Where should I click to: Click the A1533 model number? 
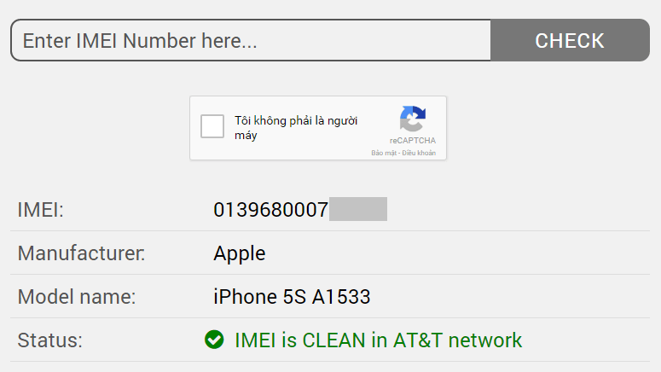341,297
